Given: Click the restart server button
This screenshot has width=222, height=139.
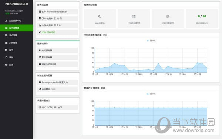Looking at the screenshot, I should [x=57, y=57].
